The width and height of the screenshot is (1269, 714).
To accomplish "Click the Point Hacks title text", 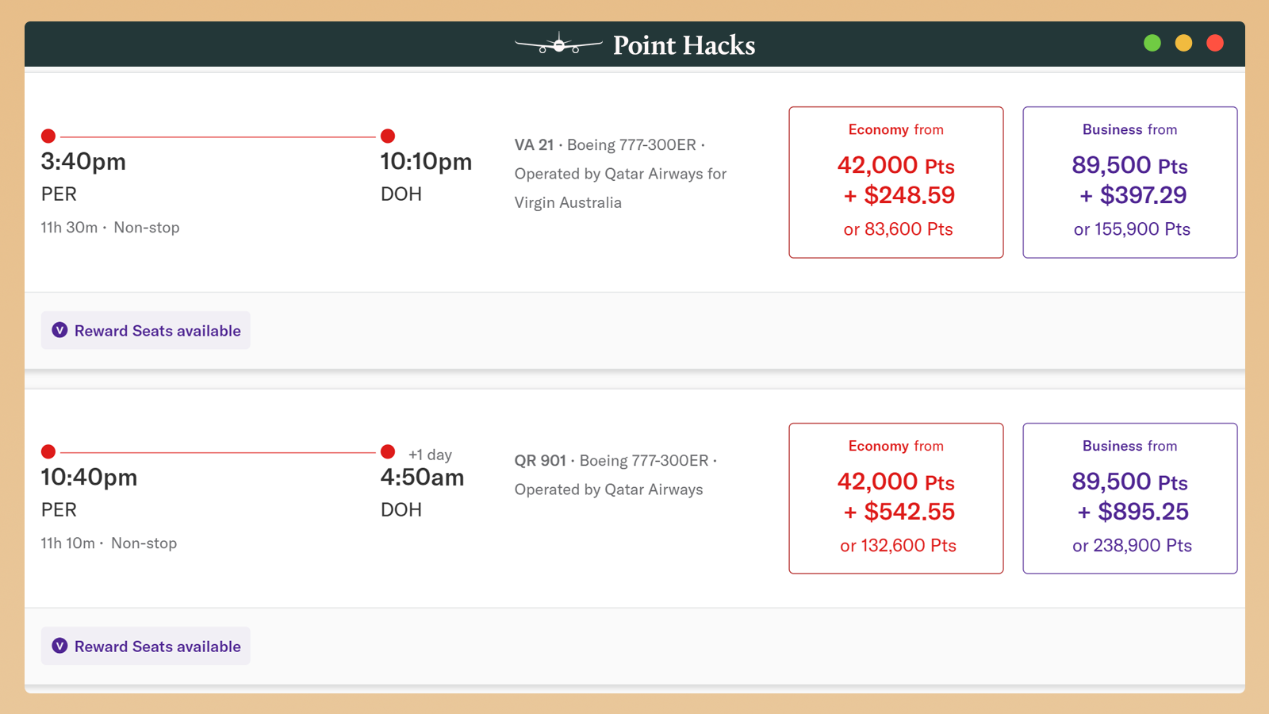I will click(x=684, y=45).
